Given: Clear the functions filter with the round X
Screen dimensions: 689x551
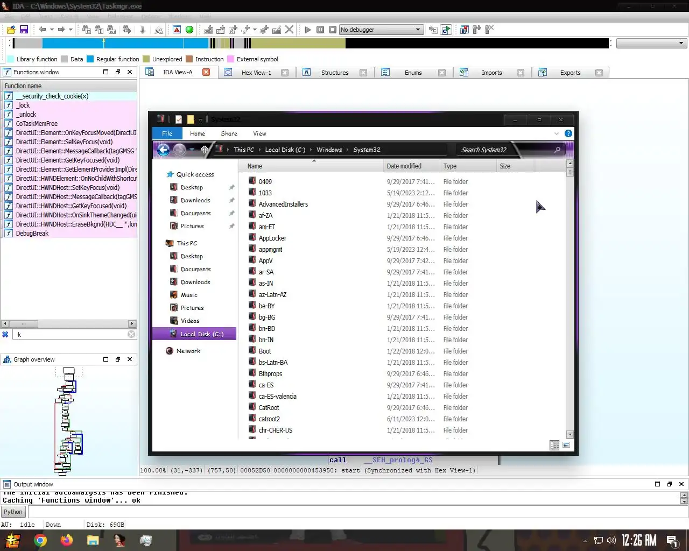Looking at the screenshot, I should [131, 334].
